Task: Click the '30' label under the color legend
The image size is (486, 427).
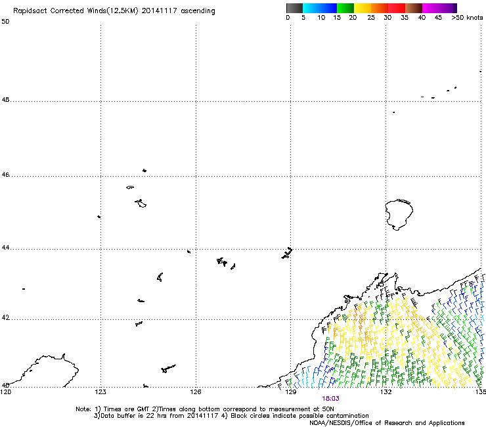Action: 387,18
